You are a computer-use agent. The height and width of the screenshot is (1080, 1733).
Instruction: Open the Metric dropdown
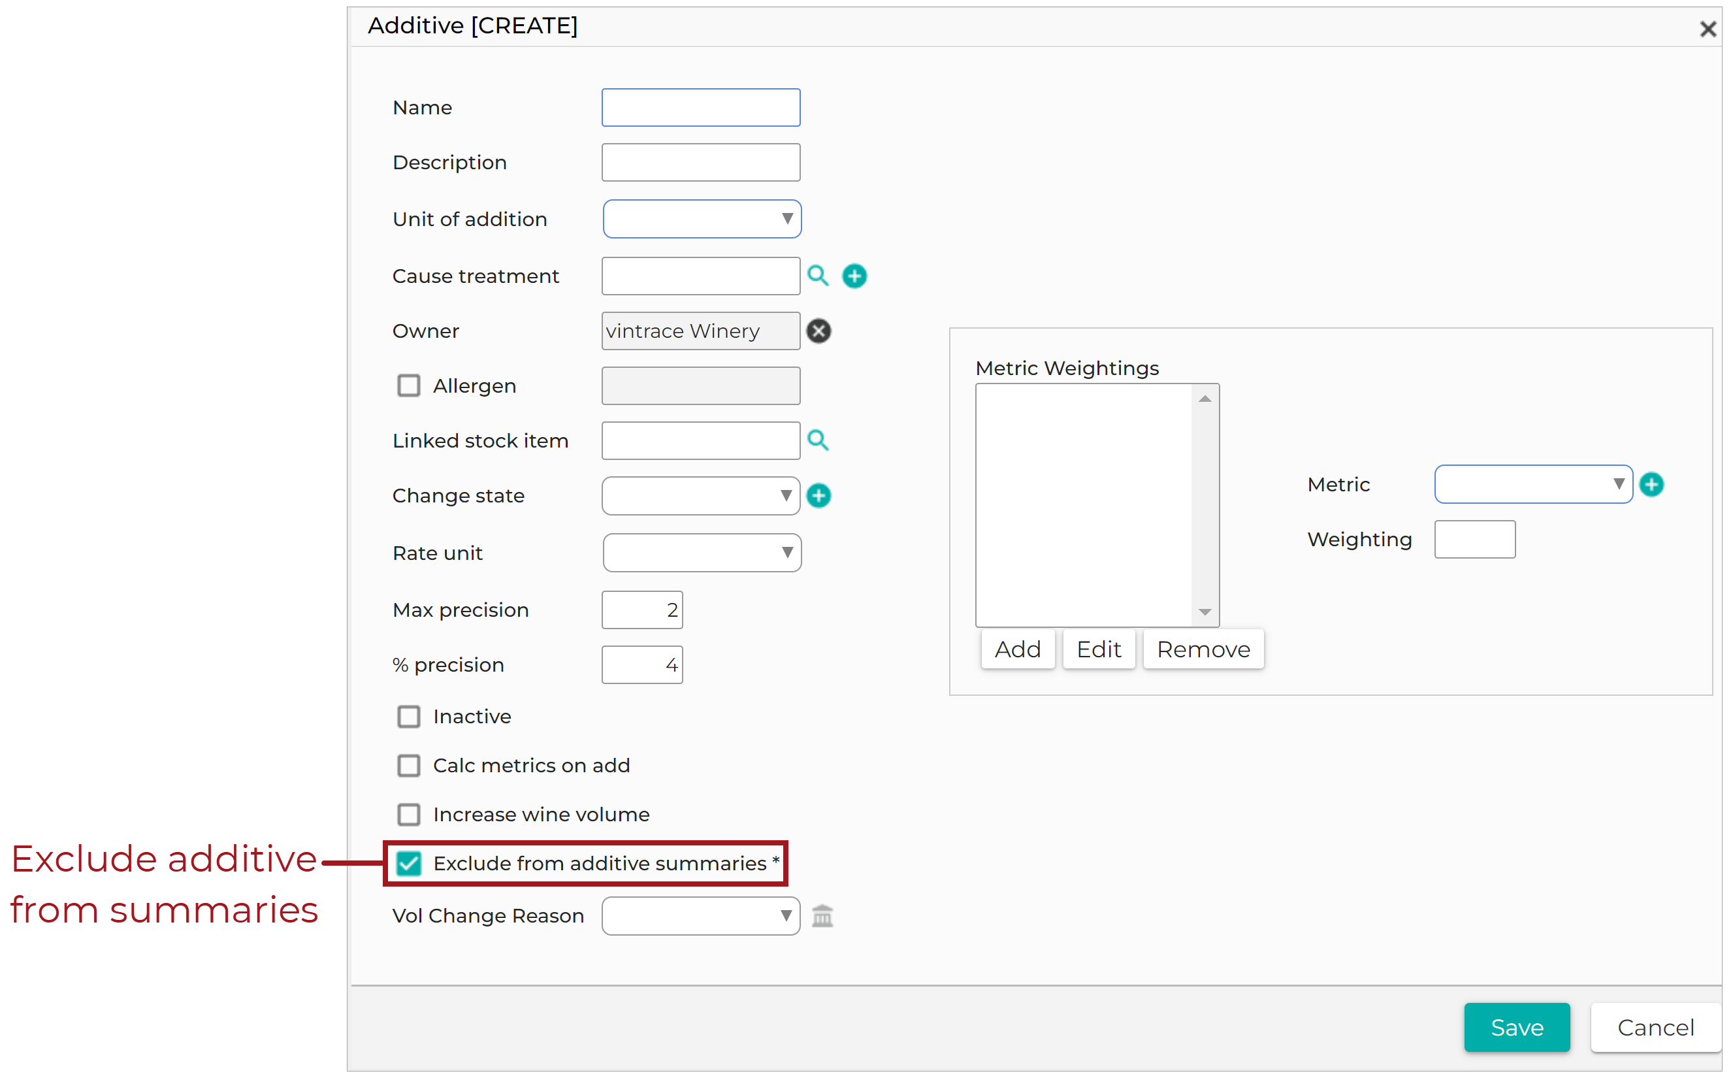(x=1533, y=484)
